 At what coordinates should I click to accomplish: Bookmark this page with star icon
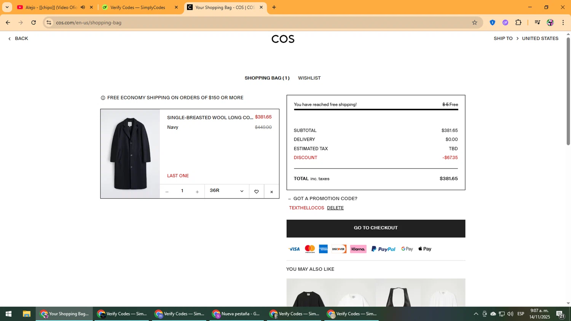(x=475, y=22)
